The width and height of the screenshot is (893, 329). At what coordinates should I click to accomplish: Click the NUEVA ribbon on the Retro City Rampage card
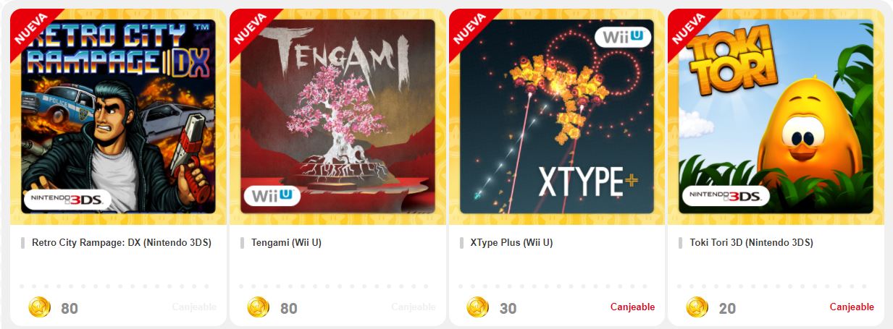[x=33, y=29]
